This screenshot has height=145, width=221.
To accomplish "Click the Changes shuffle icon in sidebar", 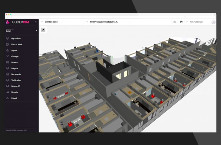I will click(x=7, y=56).
